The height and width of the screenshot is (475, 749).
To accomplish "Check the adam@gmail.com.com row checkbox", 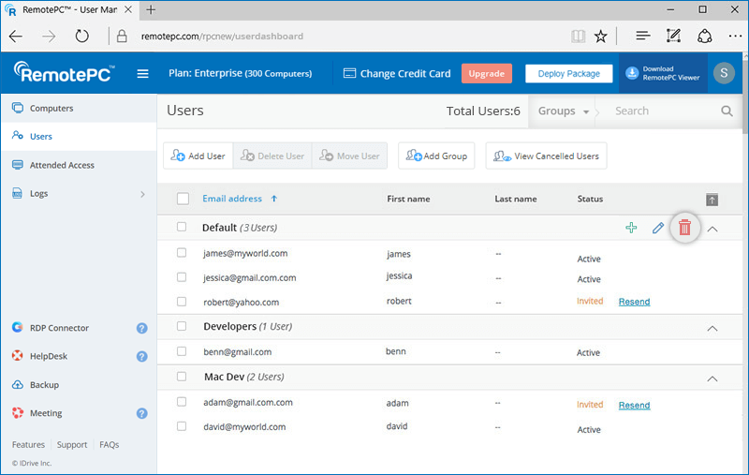I will [x=182, y=402].
